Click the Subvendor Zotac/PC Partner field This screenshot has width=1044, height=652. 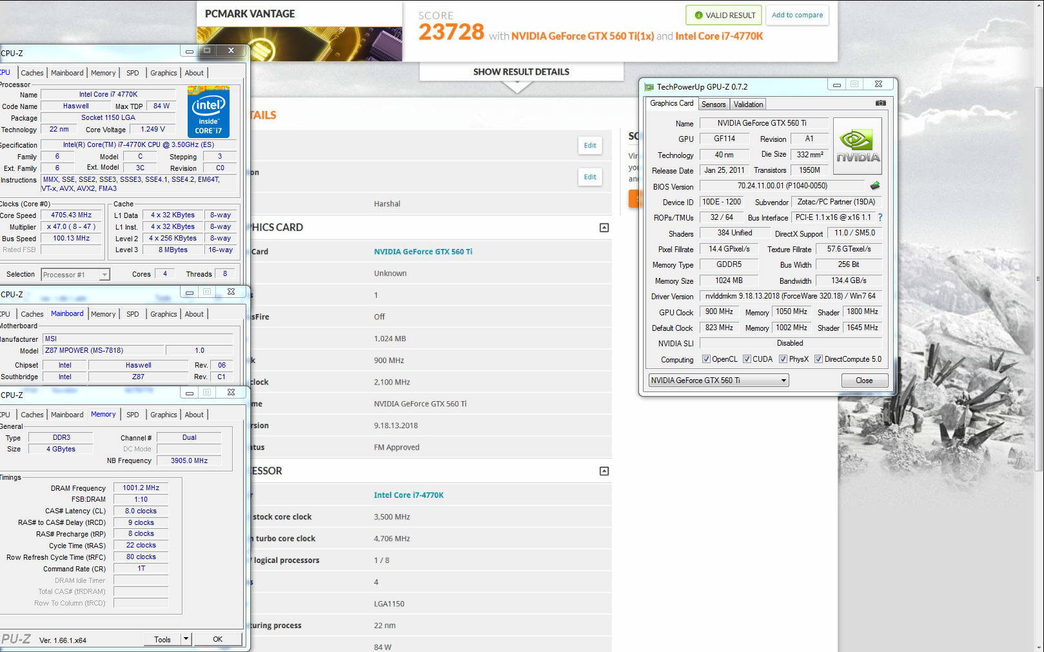(836, 202)
